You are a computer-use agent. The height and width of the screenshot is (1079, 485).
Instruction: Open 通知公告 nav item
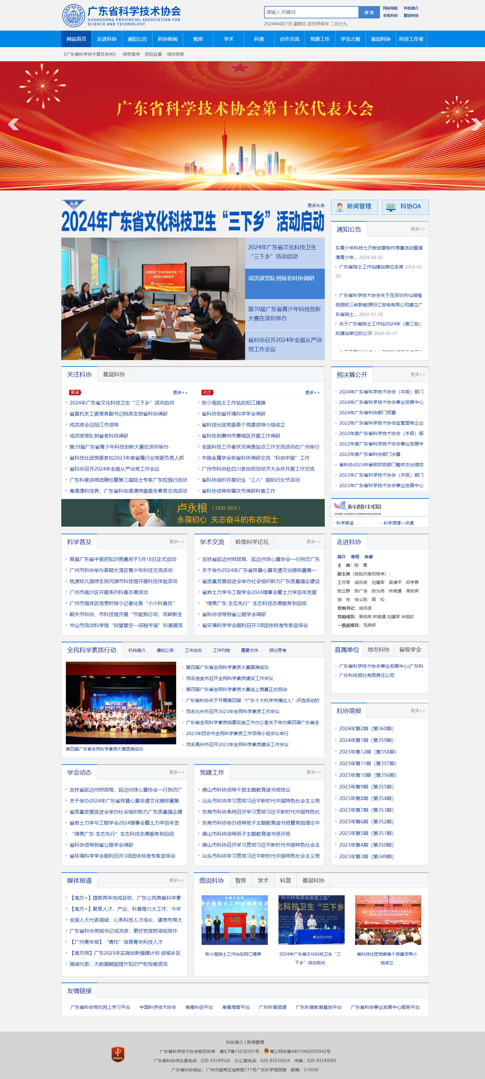pyautogui.click(x=137, y=39)
